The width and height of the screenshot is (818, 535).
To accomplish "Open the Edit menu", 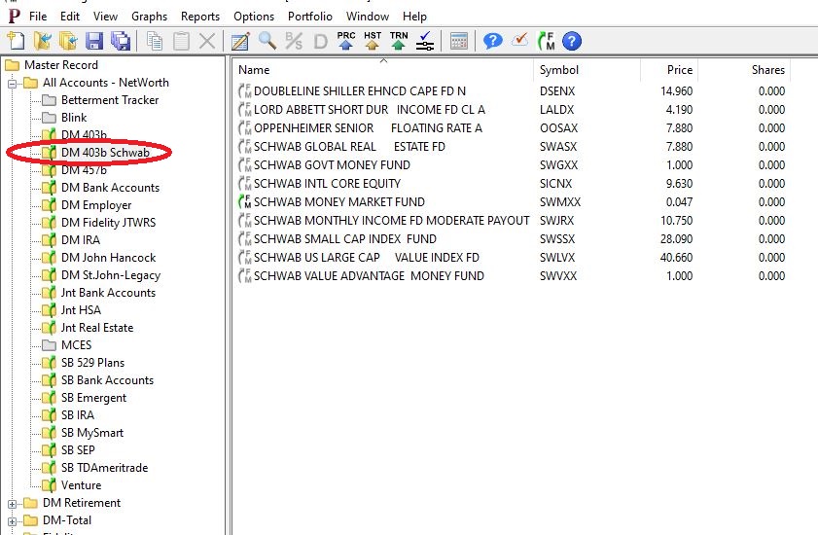I will pyautogui.click(x=70, y=17).
